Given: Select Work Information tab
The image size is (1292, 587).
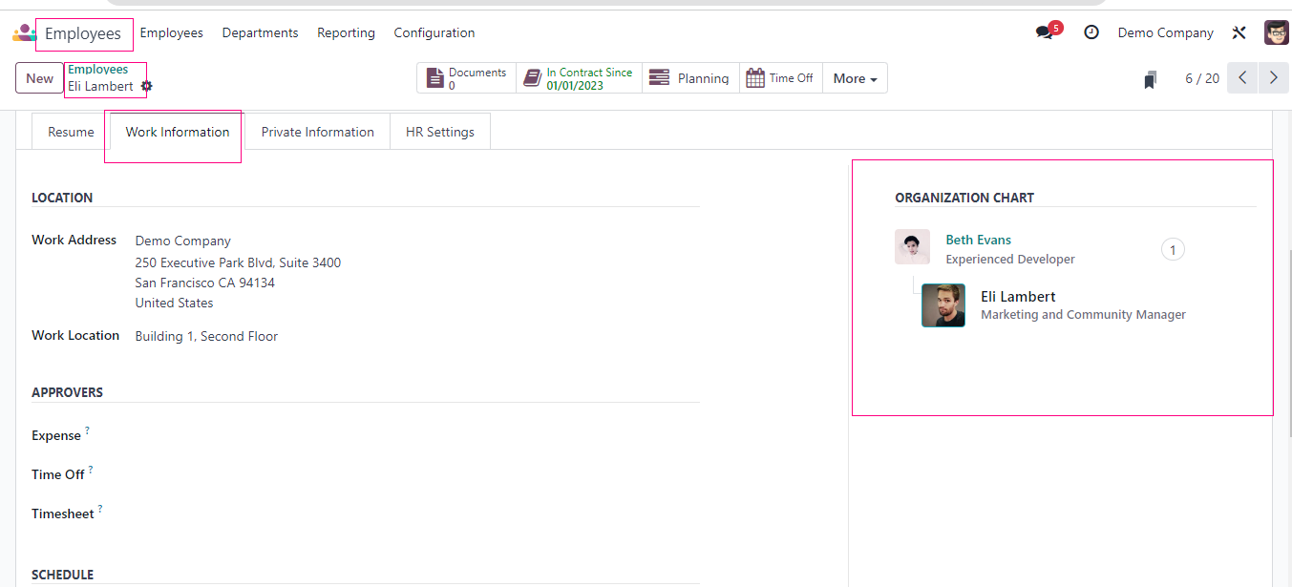Looking at the screenshot, I should [x=178, y=132].
